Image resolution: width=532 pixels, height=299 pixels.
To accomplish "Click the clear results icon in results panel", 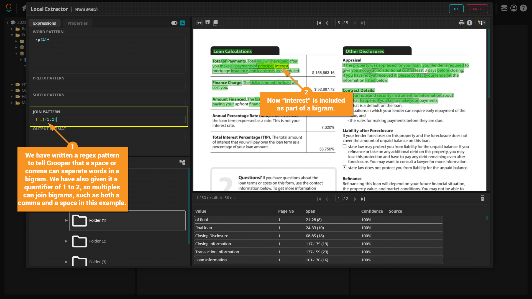I will point(482,198).
